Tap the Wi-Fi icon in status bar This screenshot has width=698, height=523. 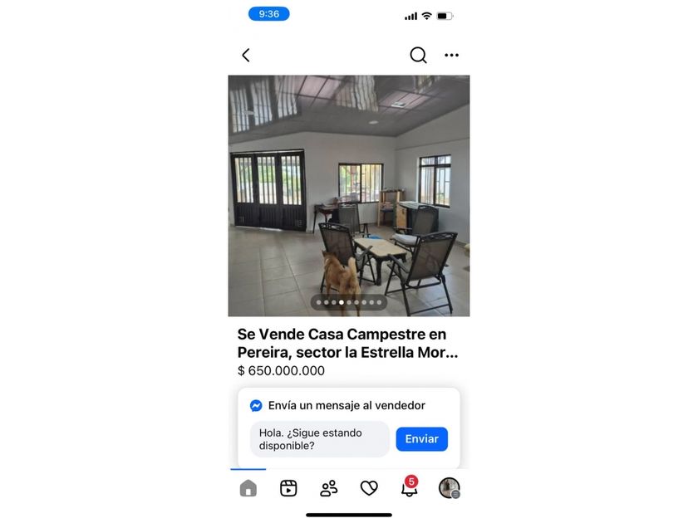(x=426, y=16)
